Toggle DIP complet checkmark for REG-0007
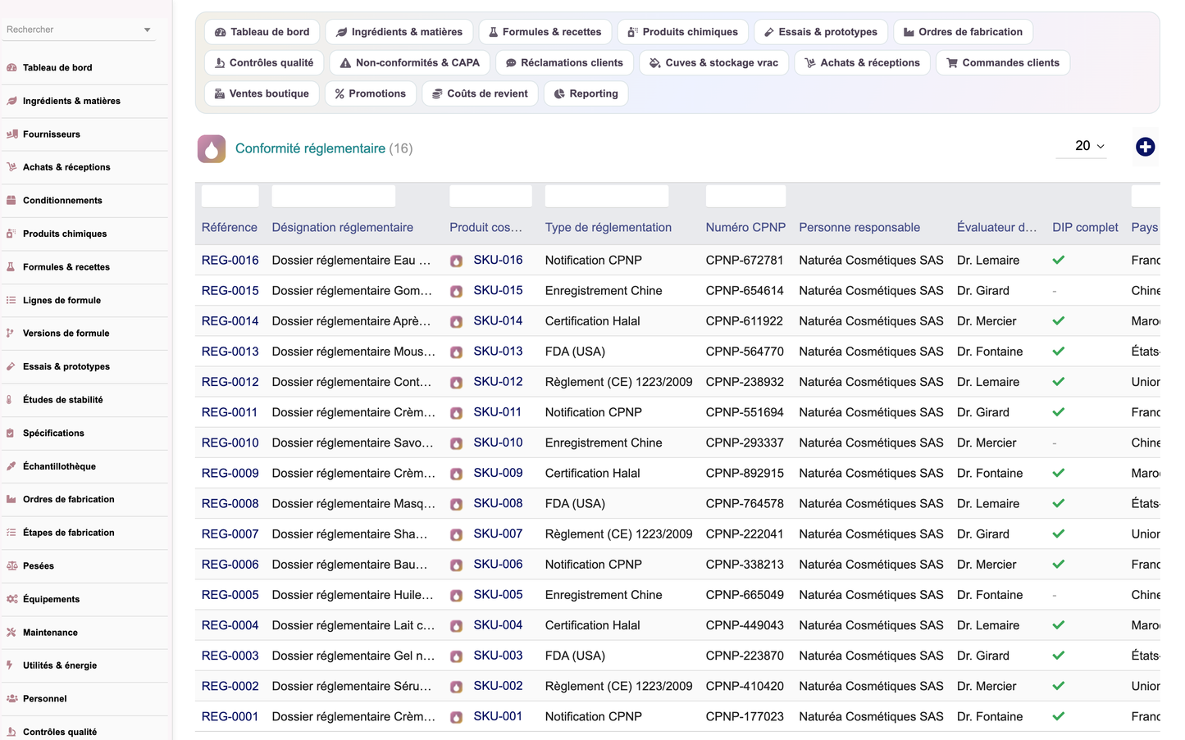This screenshot has height=740, width=1185. pos(1059,533)
